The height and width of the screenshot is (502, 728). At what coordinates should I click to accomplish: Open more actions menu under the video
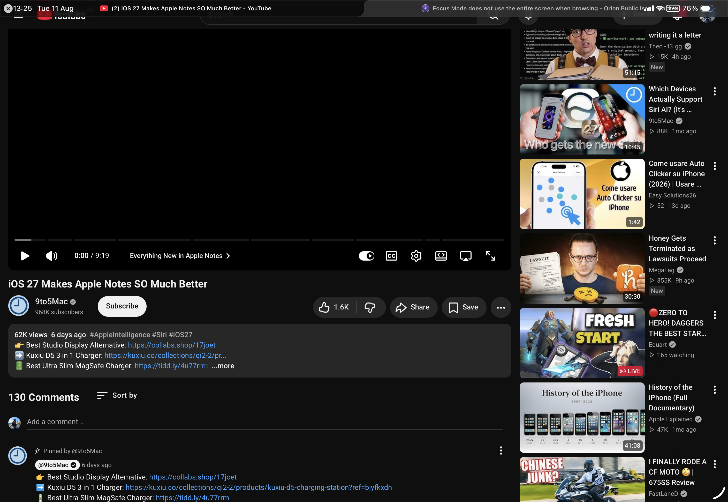point(501,307)
